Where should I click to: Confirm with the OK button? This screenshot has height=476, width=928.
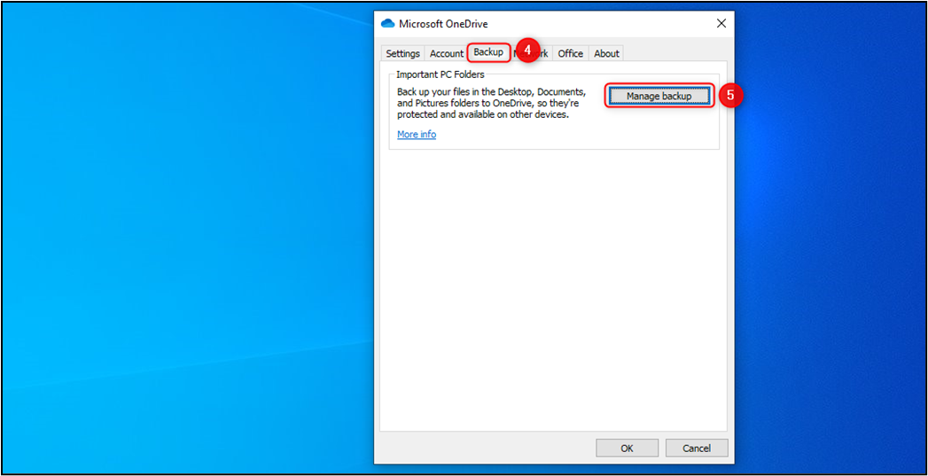[627, 449]
